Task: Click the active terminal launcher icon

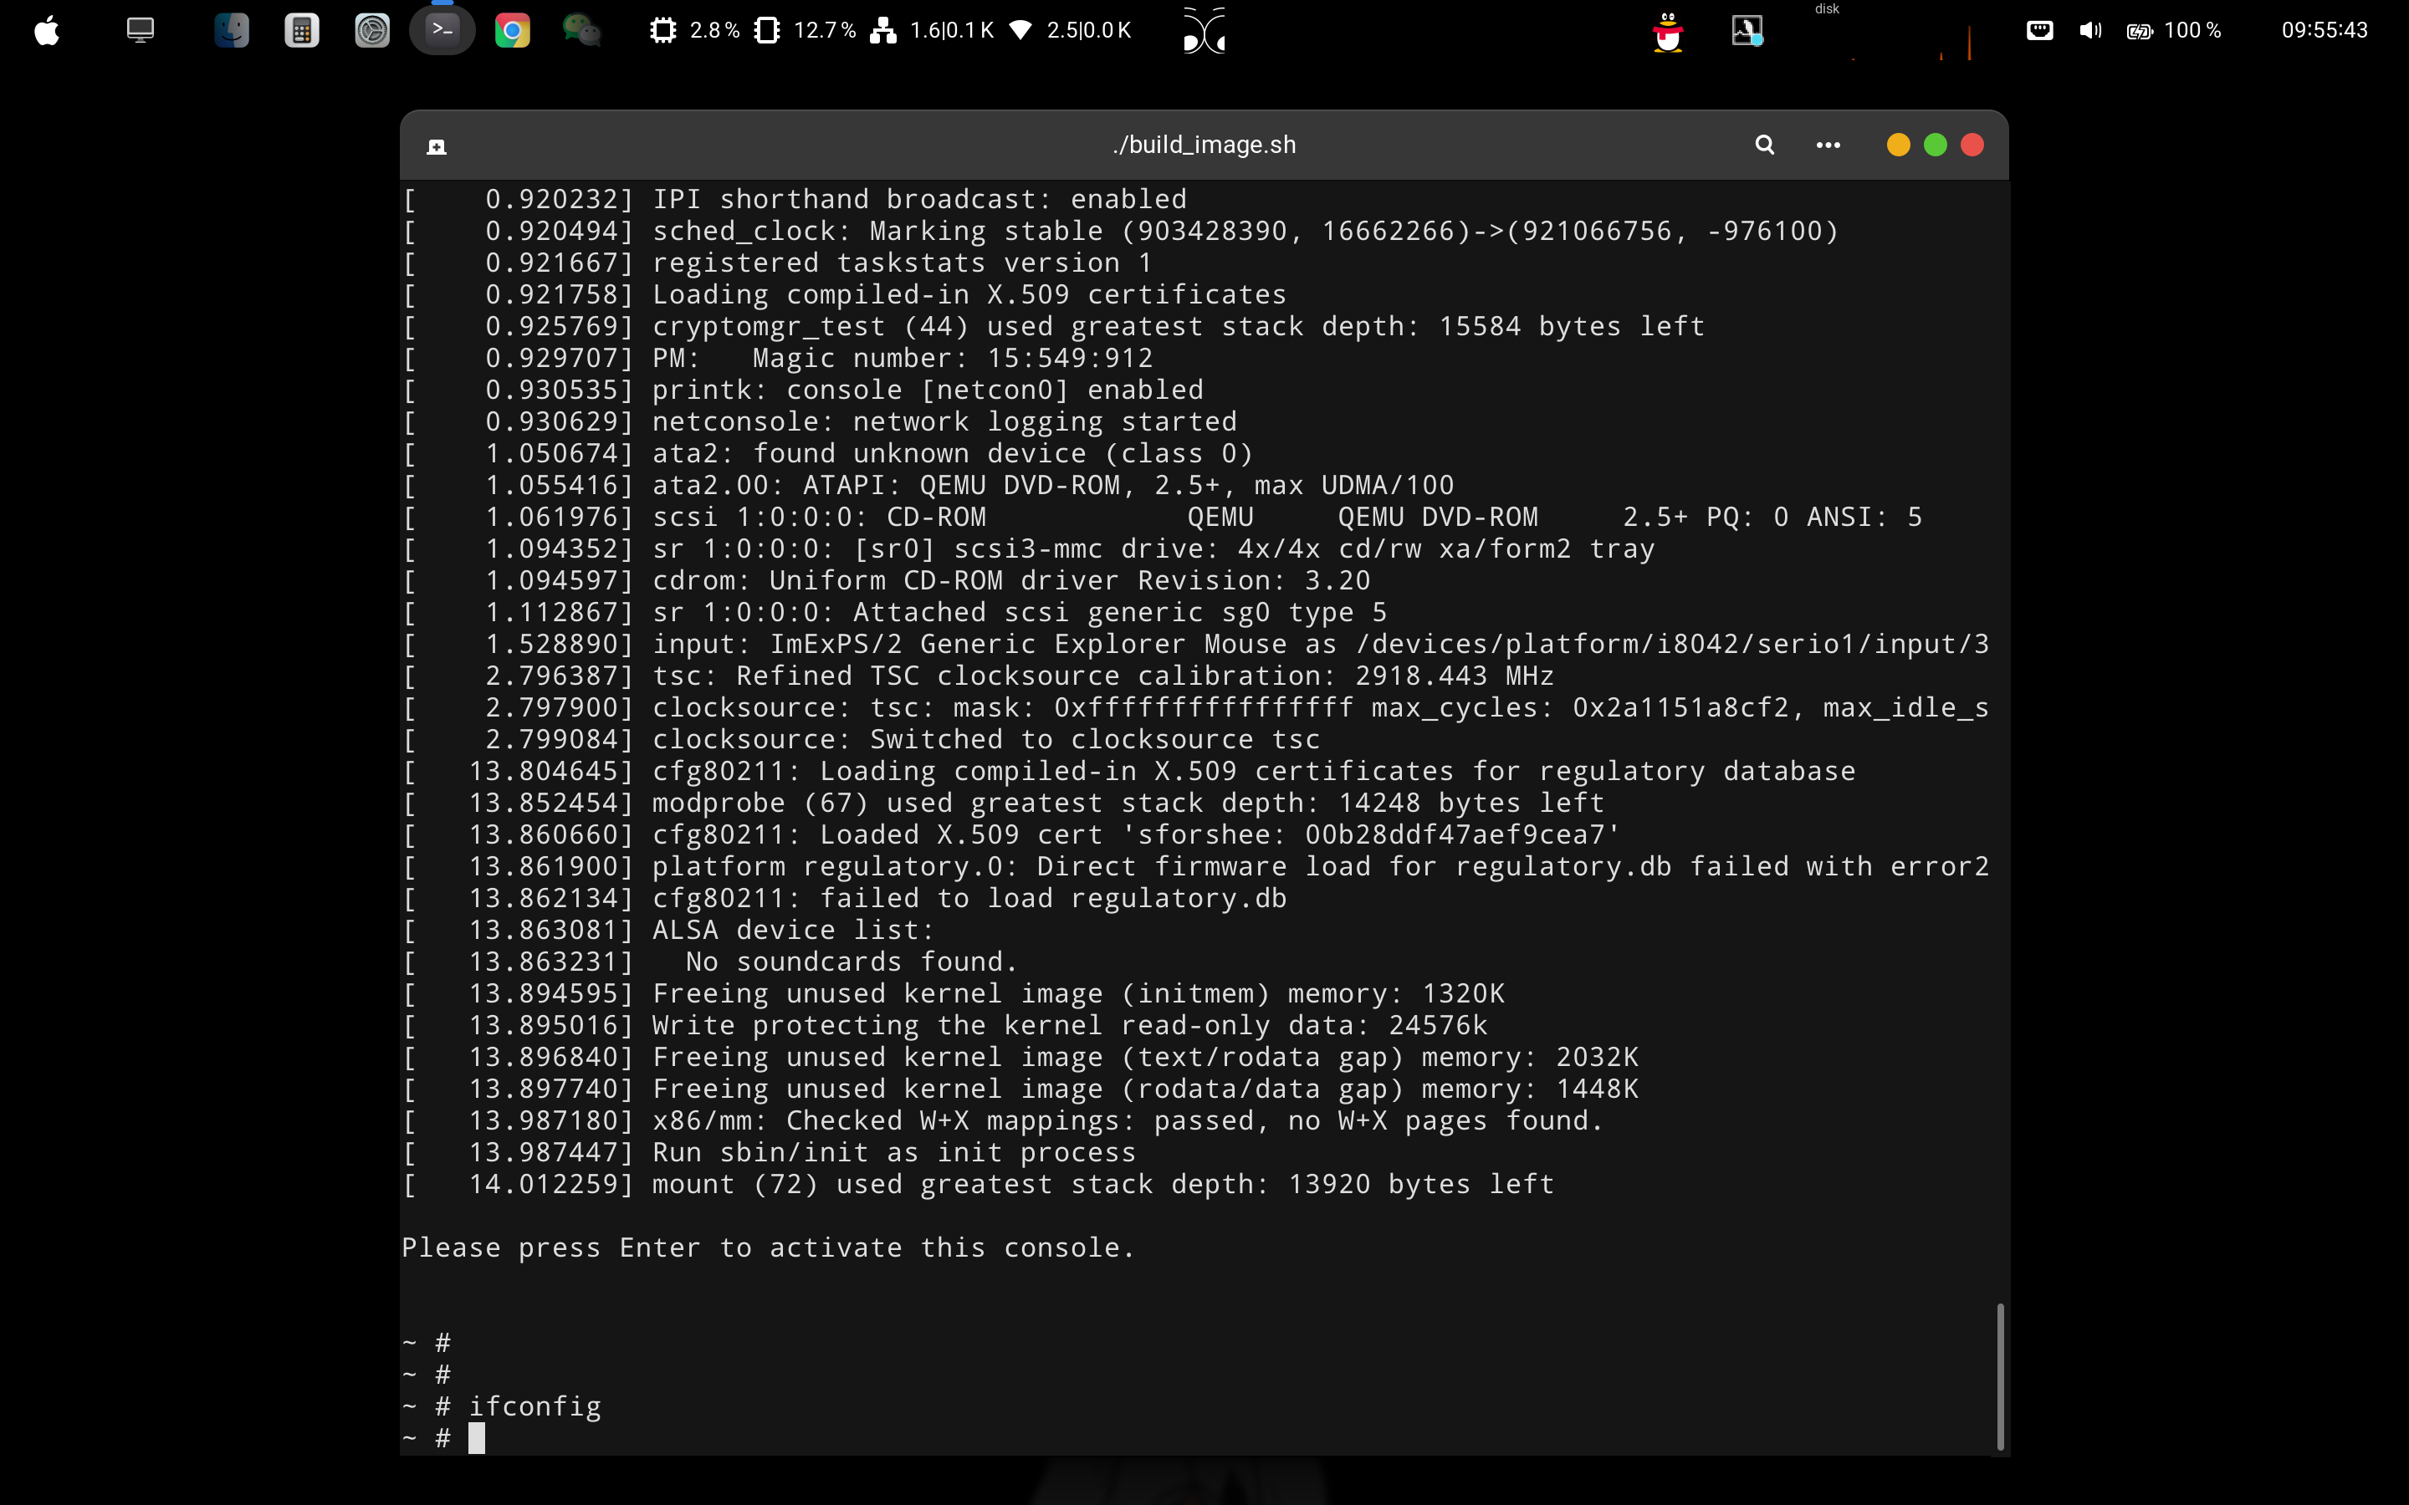Action: pyautogui.click(x=442, y=31)
